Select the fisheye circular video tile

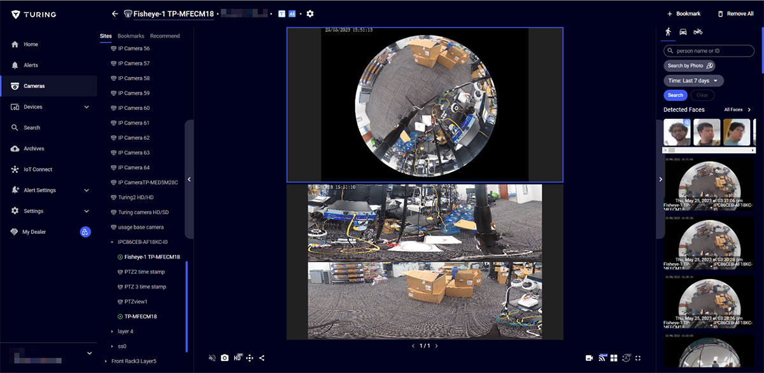point(425,105)
